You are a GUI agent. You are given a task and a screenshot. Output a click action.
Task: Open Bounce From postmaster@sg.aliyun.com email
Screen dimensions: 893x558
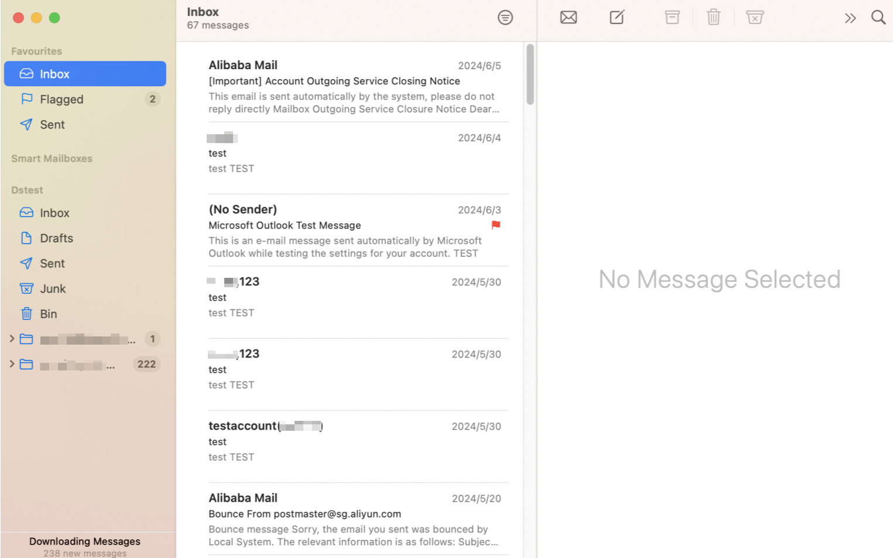point(355,519)
